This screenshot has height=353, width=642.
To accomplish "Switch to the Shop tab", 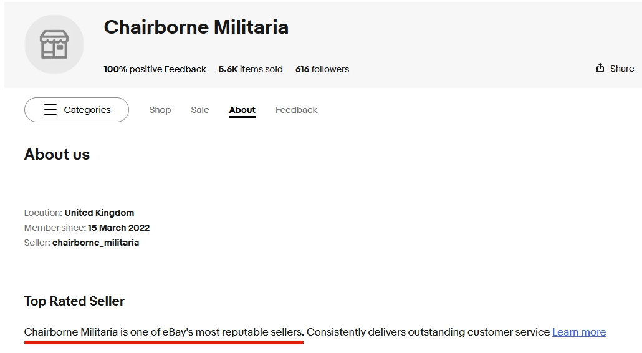I will (x=160, y=110).
